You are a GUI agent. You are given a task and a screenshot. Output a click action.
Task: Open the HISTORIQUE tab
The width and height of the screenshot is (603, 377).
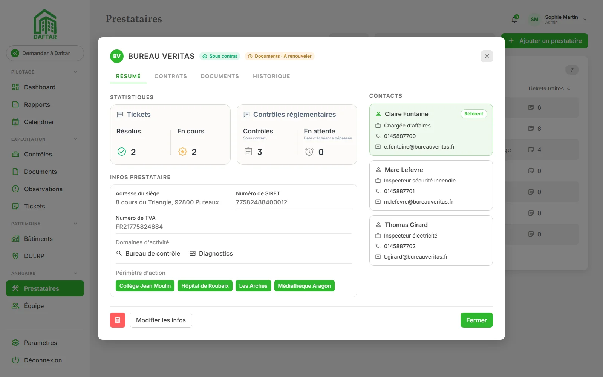coord(271,76)
